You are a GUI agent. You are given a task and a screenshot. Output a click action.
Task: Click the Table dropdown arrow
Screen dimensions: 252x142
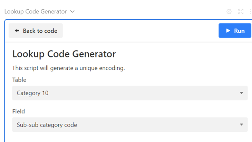click(x=242, y=93)
